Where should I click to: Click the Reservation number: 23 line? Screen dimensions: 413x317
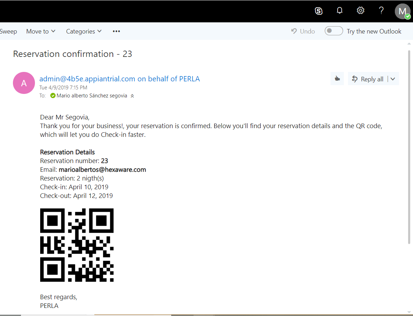(74, 161)
